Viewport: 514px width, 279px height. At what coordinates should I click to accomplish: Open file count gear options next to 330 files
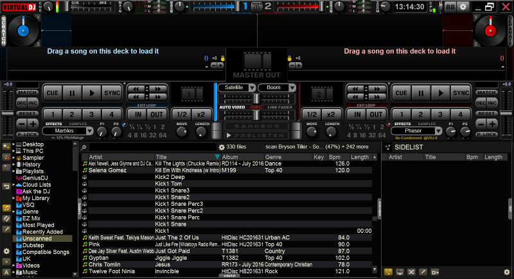click(222, 147)
